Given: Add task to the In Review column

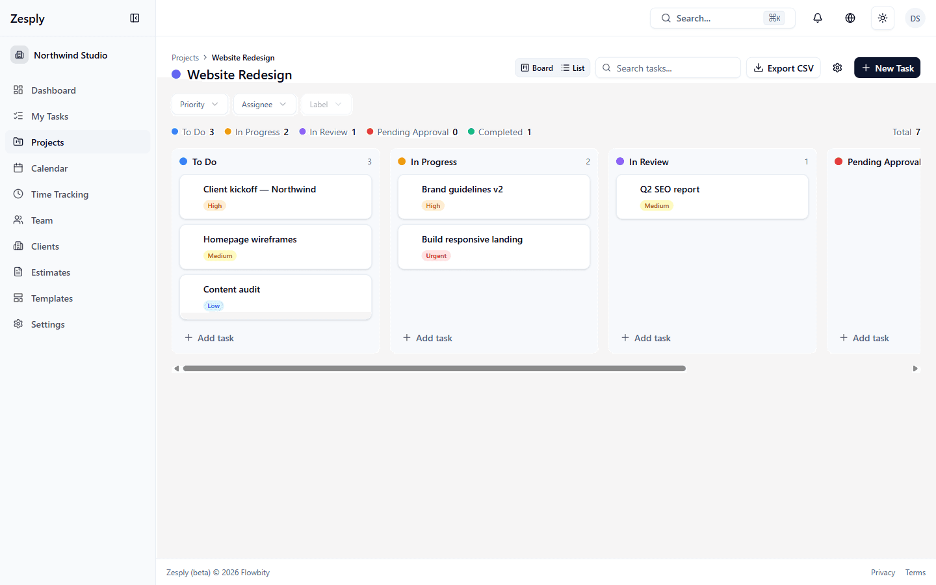Looking at the screenshot, I should click(x=646, y=338).
